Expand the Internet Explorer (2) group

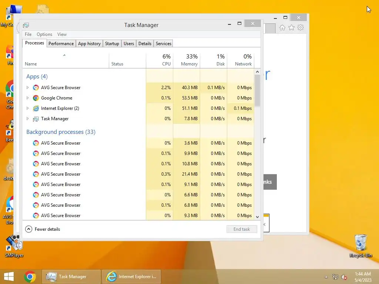[x=27, y=108]
